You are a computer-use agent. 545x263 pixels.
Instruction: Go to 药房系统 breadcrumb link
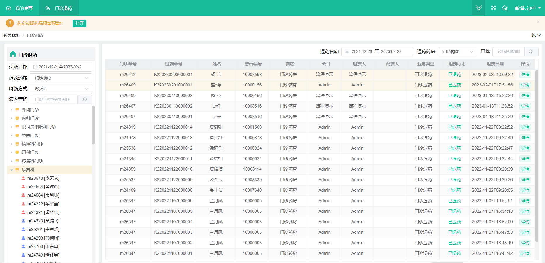click(x=11, y=35)
